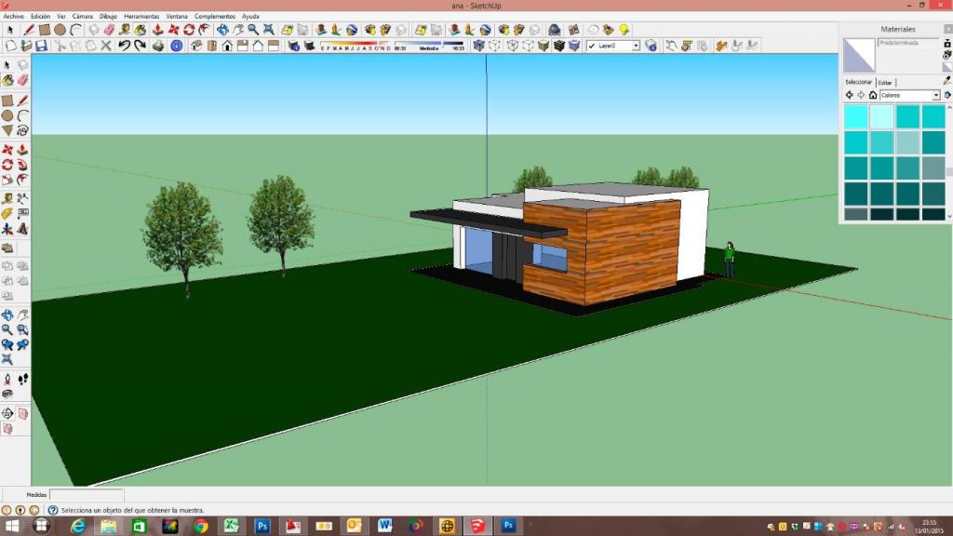Click the Undo arrow icon
This screenshot has height=536, width=953.
pos(124,45)
